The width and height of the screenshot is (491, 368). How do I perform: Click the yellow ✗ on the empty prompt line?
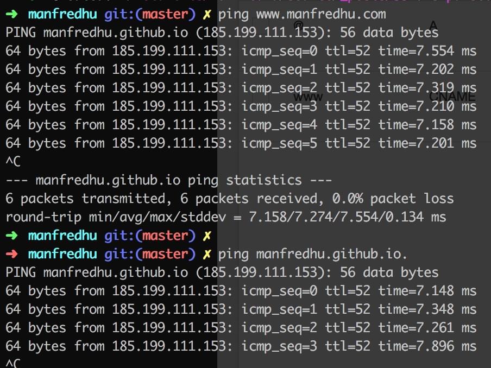click(207, 236)
